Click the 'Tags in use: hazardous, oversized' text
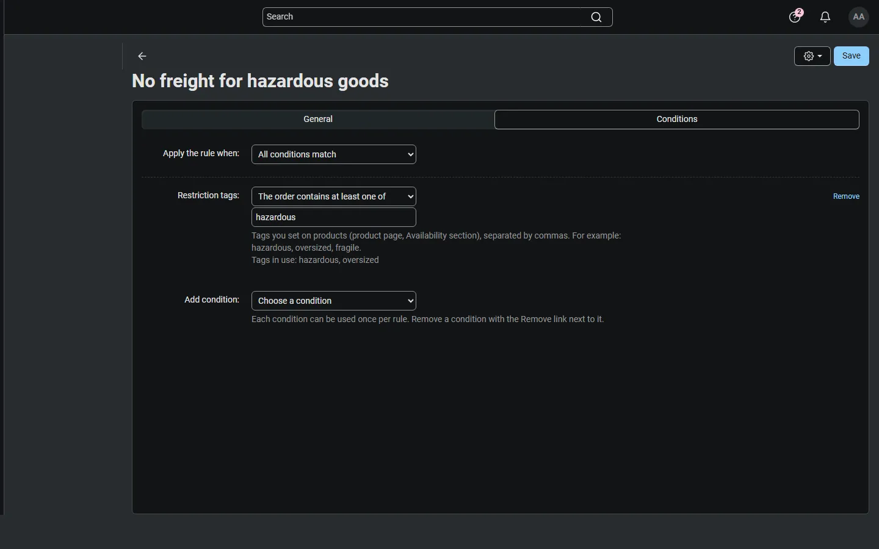 pos(315,260)
